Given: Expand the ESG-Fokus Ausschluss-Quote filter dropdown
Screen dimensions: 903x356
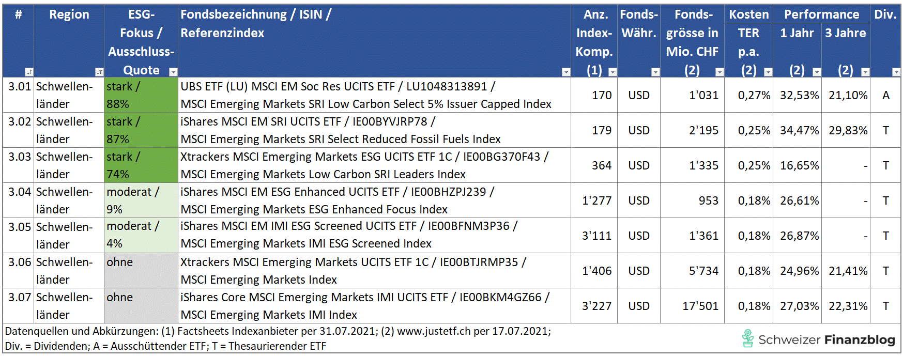Looking at the screenshot, I should click(173, 72).
